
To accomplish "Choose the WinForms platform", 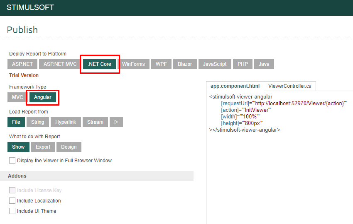I will [x=133, y=64].
